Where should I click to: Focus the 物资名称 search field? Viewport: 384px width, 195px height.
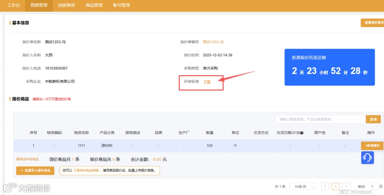coord(321,119)
